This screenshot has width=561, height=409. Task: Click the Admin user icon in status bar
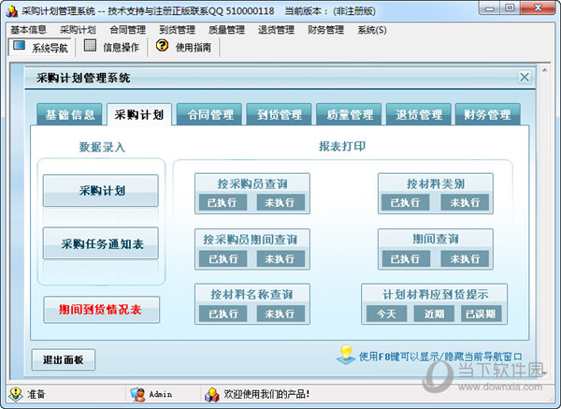tap(137, 394)
